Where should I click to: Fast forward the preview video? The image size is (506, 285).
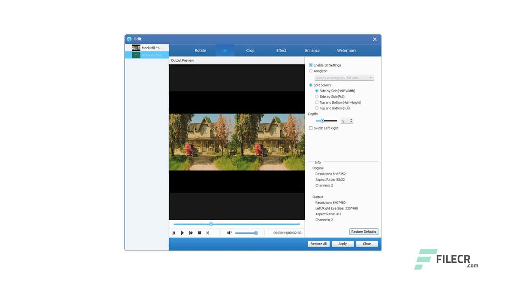[x=191, y=233]
